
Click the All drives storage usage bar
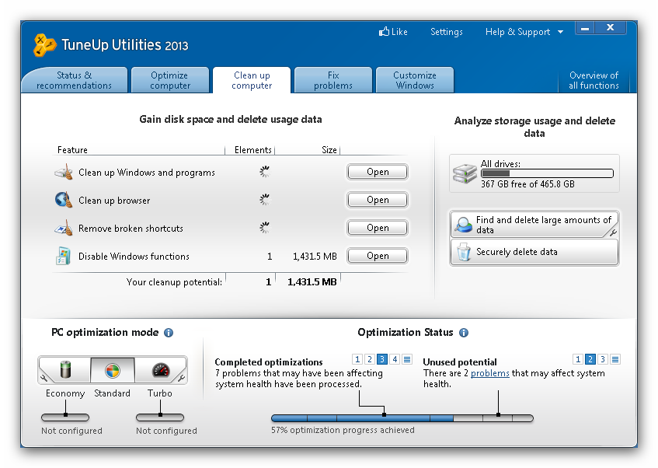click(547, 173)
